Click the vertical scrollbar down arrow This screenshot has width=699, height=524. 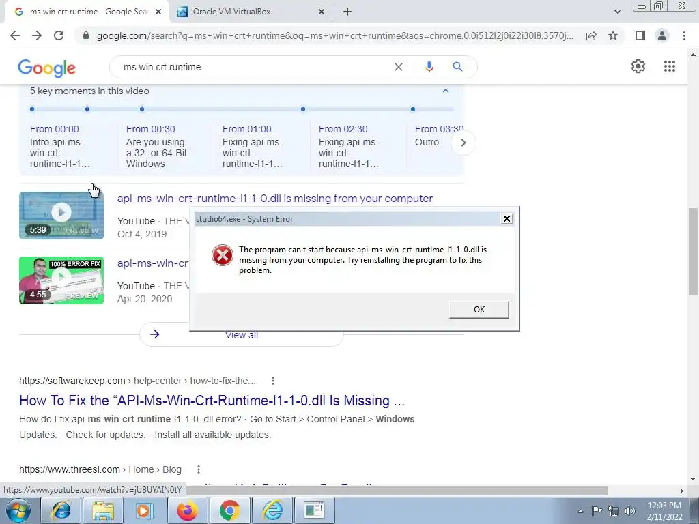[x=693, y=480]
